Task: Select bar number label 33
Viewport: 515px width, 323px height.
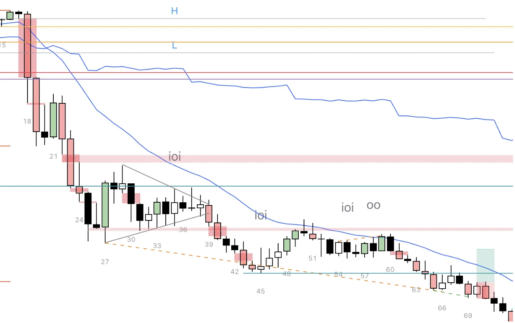Action: tap(157, 245)
